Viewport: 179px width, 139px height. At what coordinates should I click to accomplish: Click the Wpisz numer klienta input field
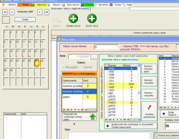pyautogui.click(x=106, y=47)
